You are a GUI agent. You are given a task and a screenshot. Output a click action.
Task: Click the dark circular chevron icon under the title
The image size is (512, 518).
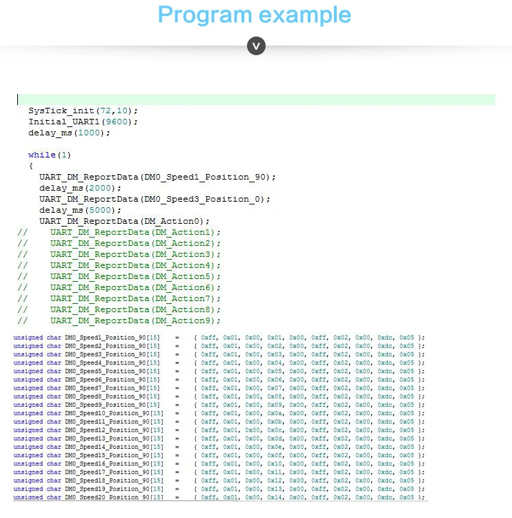click(x=256, y=46)
